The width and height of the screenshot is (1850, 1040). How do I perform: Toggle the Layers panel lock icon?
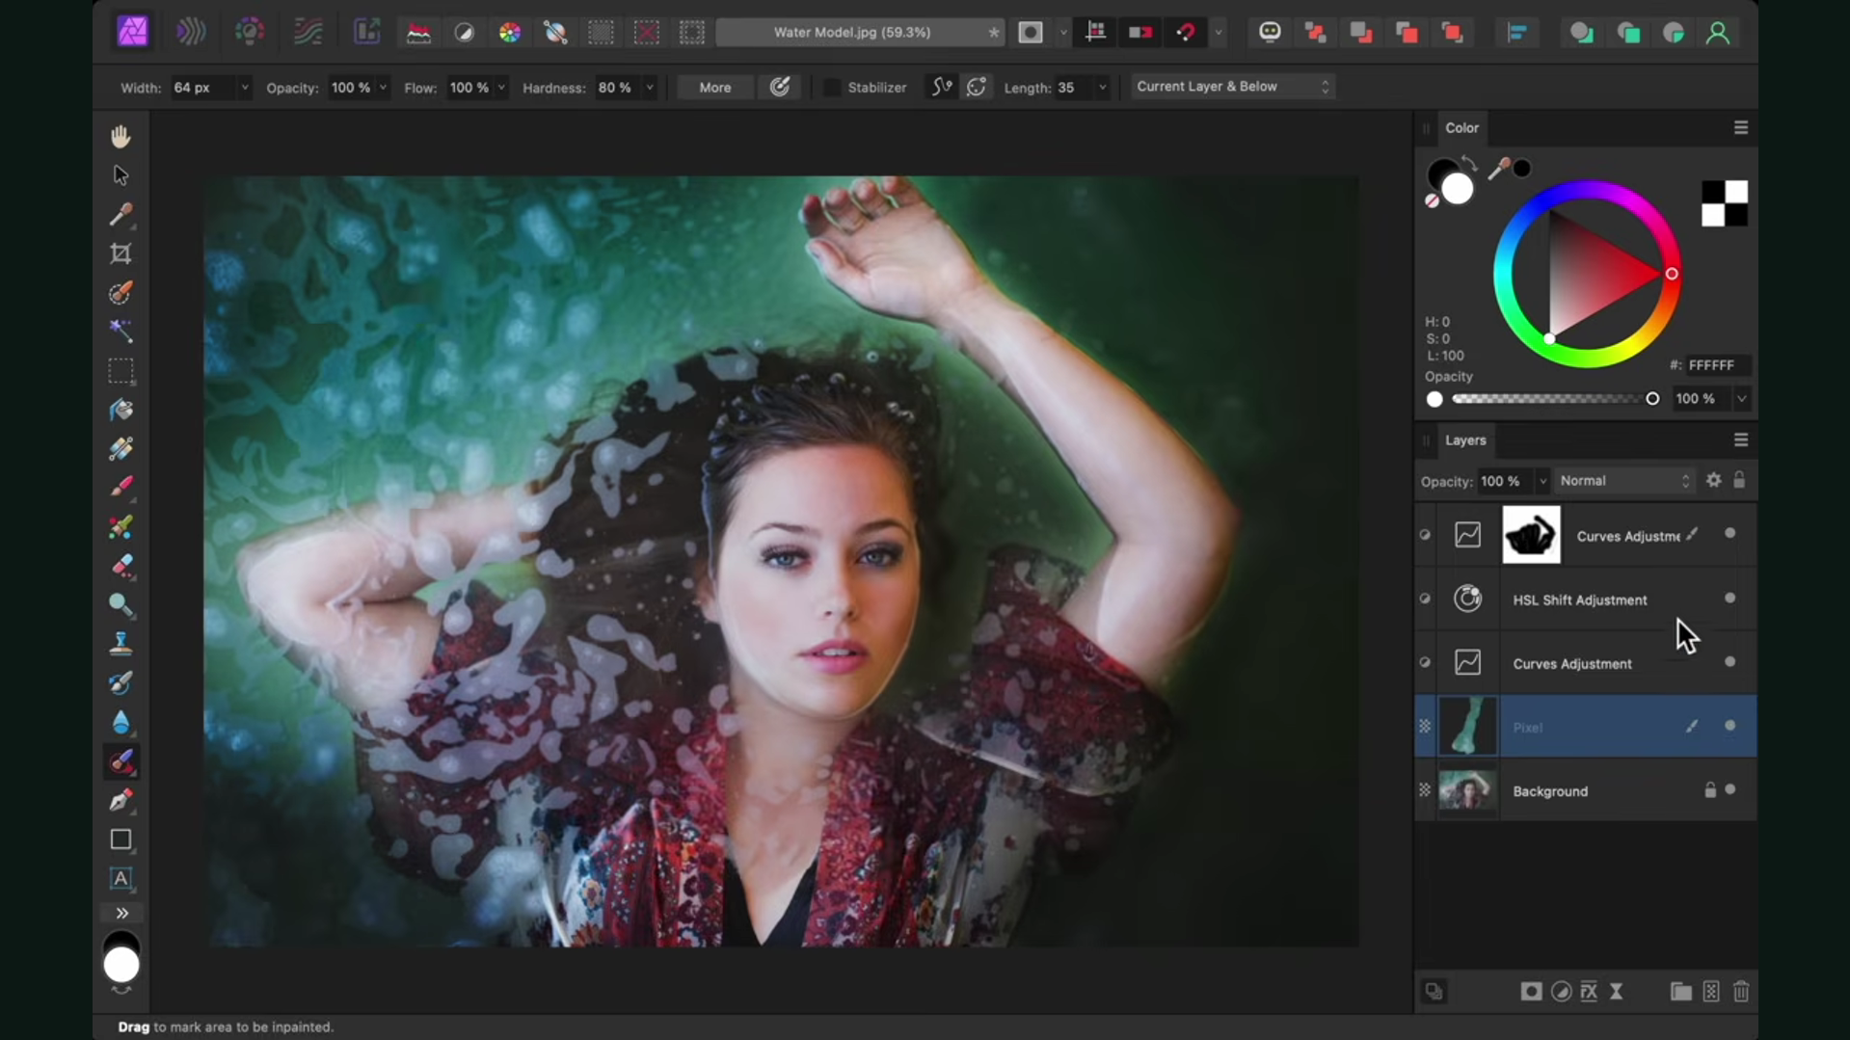tap(1739, 480)
